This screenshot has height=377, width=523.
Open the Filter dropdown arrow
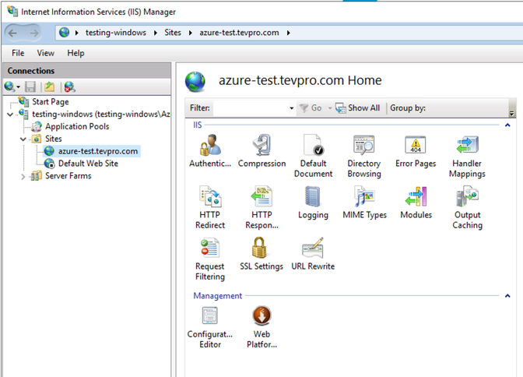292,108
